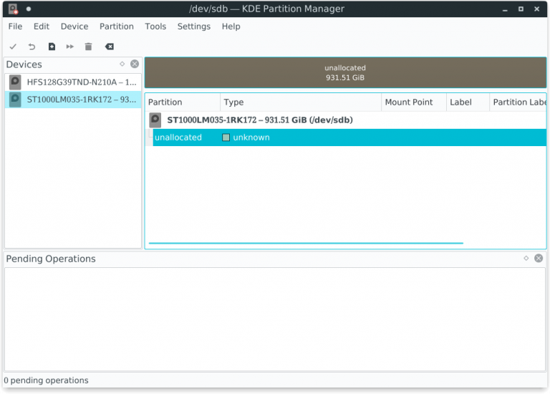Screen dimensions: 550x394
Task: Click the disk icon beside HFS128G39TND-N210A
Action: pos(15,82)
